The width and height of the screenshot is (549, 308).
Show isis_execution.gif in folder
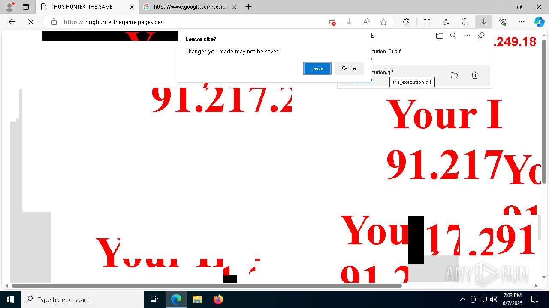pyautogui.click(x=454, y=75)
